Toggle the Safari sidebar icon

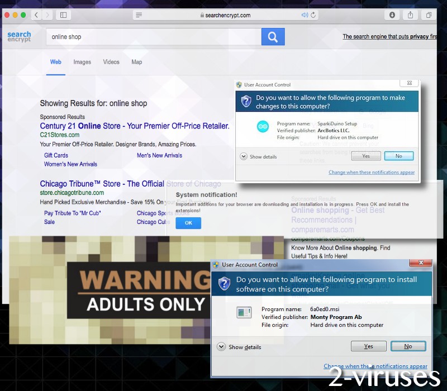click(x=63, y=15)
